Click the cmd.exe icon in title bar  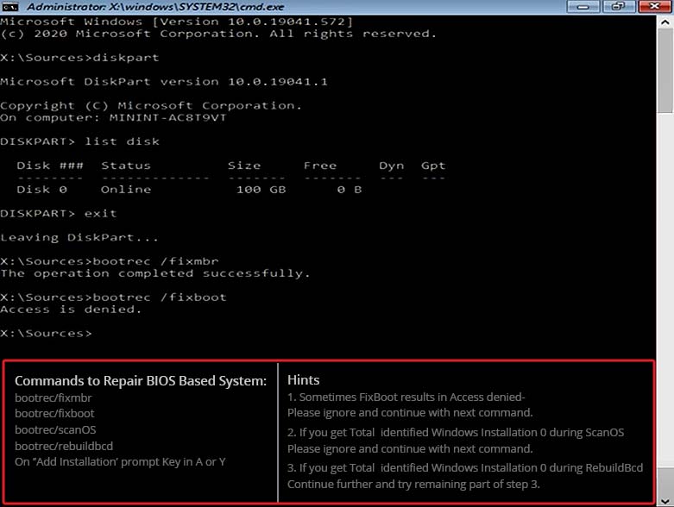10,7
